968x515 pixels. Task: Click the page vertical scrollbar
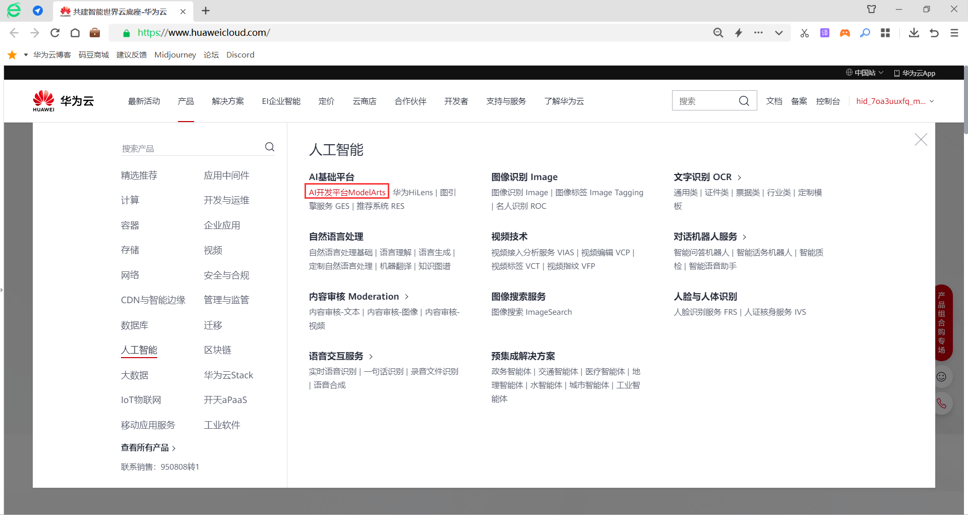(965, 99)
